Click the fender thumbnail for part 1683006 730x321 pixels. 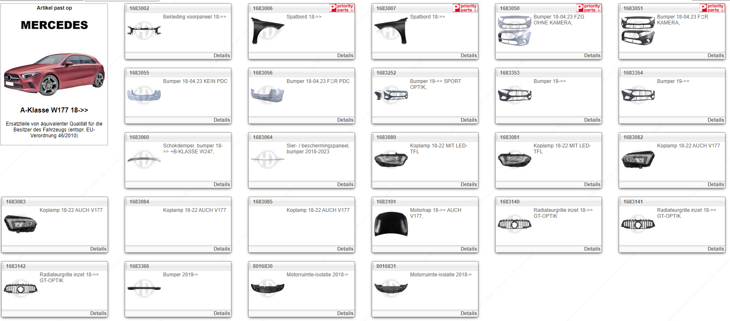(x=267, y=31)
